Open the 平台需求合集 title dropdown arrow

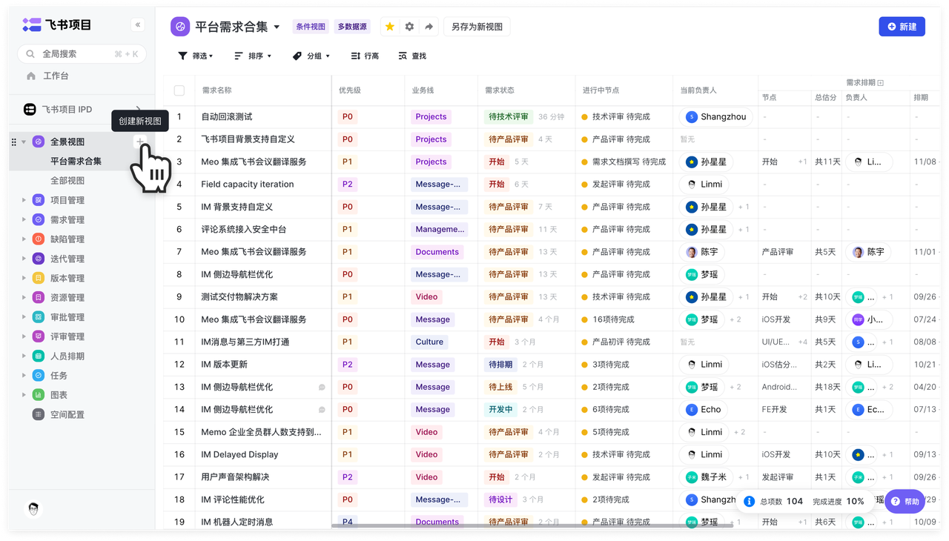277,27
